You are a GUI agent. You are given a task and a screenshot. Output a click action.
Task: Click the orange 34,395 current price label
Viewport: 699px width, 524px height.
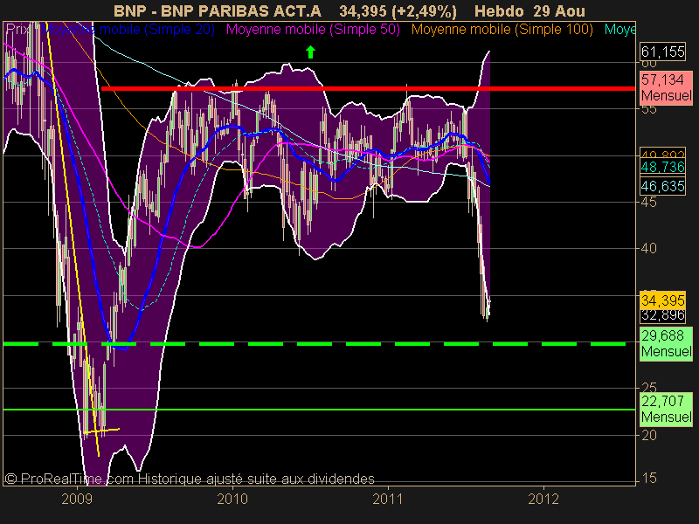point(662,300)
